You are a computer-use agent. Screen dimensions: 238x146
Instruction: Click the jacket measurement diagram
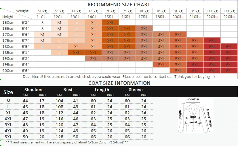pyautogui.click(x=195, y=115)
